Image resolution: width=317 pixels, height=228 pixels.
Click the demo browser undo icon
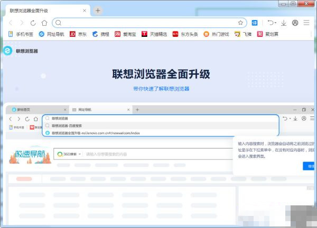tap(285, 118)
